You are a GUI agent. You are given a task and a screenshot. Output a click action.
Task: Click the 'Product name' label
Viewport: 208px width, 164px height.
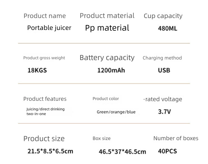coord(45,16)
